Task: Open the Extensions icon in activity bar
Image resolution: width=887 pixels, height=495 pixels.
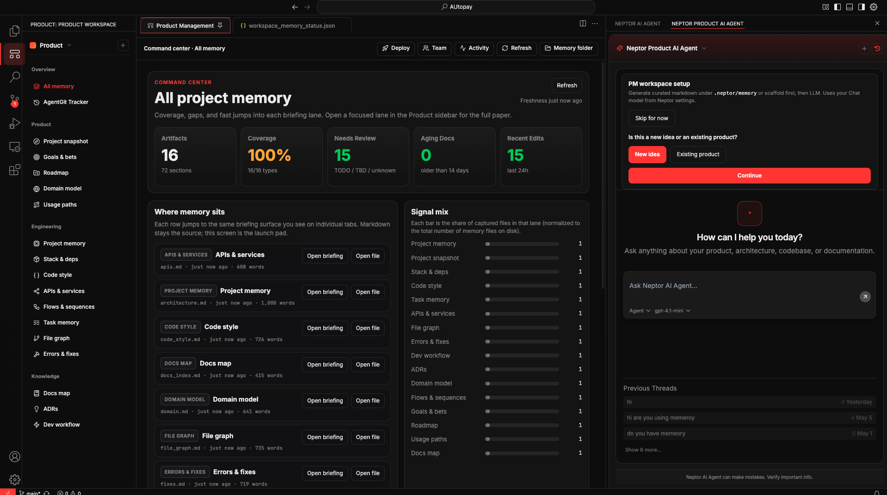Action: (14, 170)
